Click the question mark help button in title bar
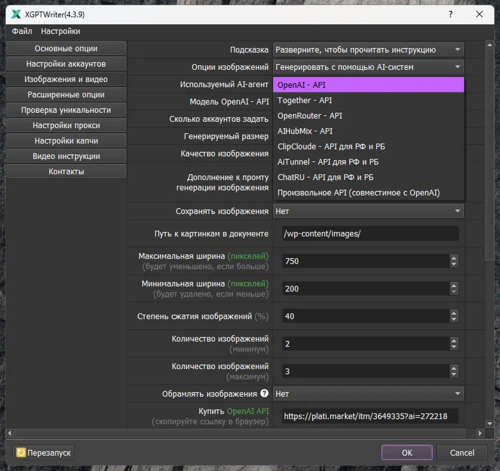The height and width of the screenshot is (471, 500). point(450,14)
